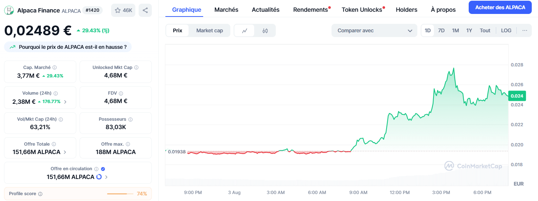Enable LOG scale on chart
The width and height of the screenshot is (538, 201).
pos(506,30)
